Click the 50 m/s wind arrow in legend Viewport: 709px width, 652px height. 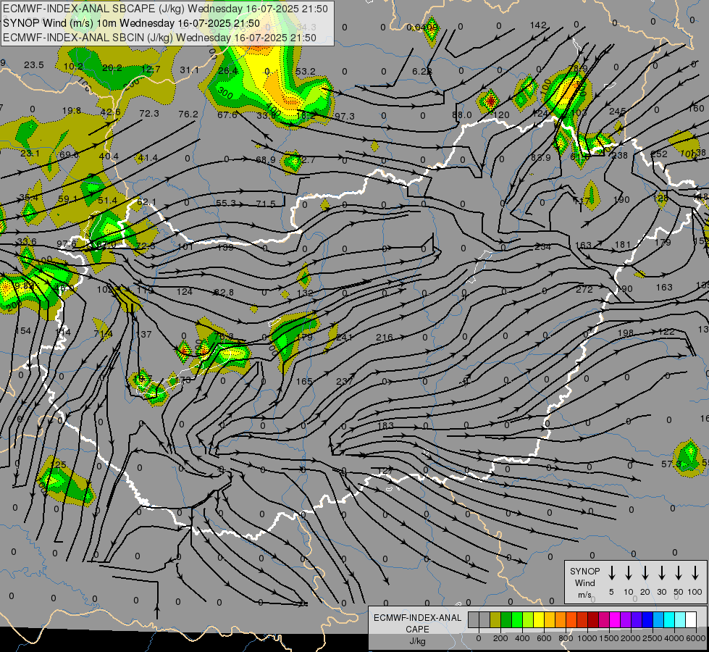pos(679,573)
